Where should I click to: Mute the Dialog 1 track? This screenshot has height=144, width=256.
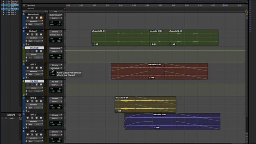41,34
